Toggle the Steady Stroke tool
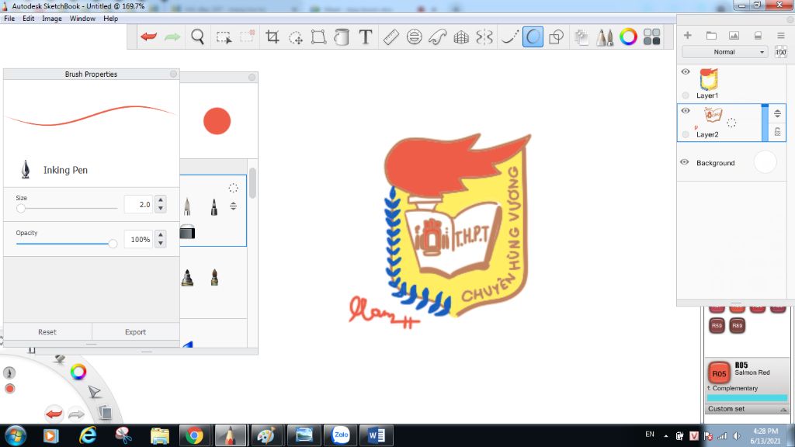Screen dimensions: 795x447 tap(509, 36)
